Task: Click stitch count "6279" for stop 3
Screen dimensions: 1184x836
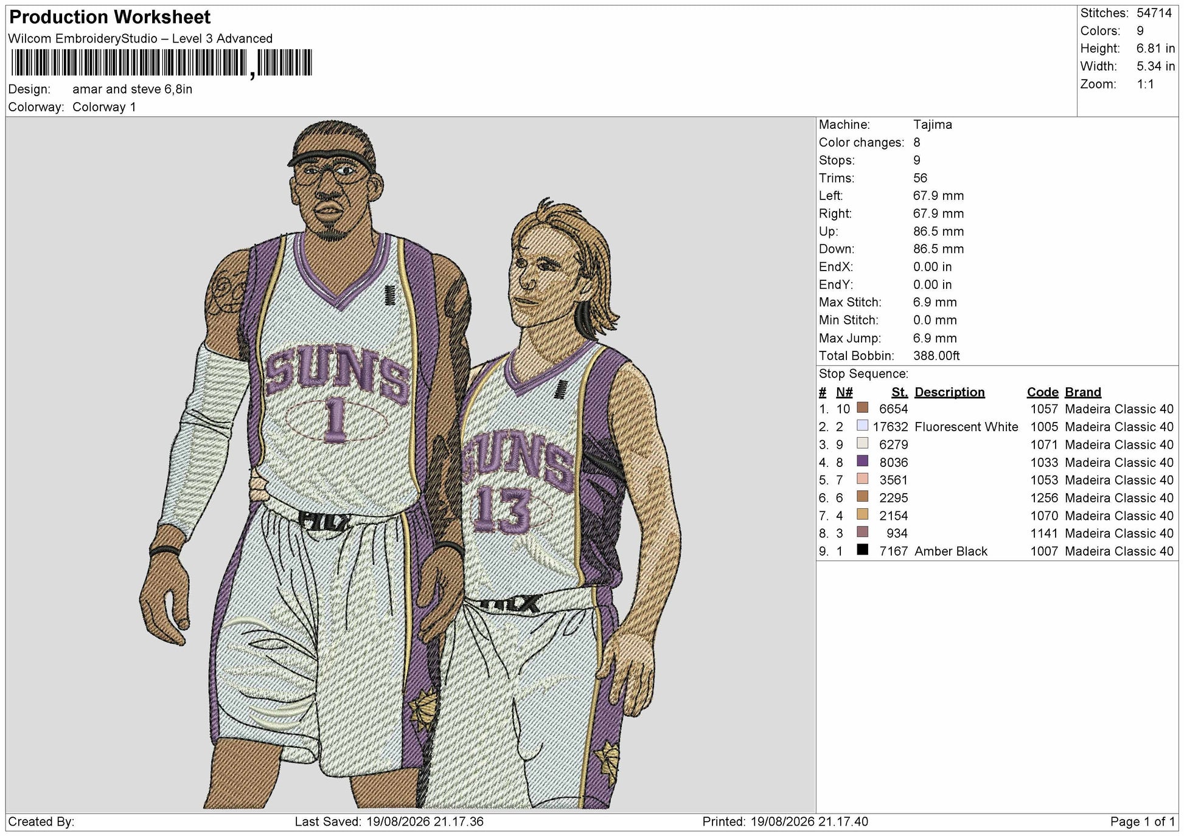Action: (x=894, y=445)
